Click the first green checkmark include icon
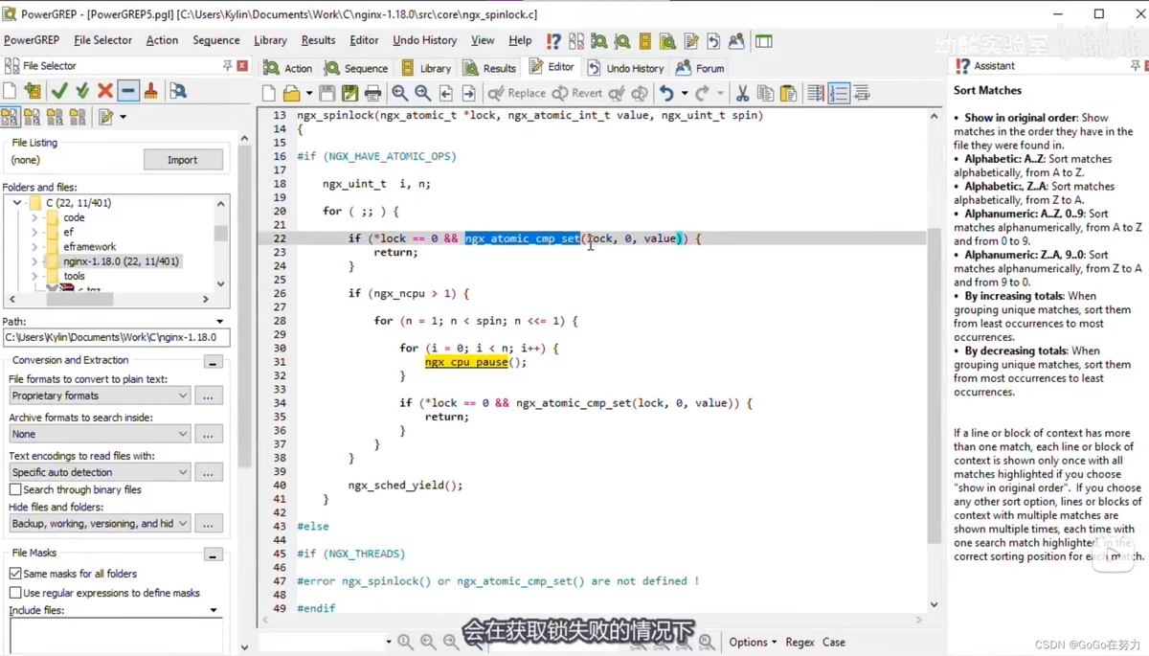Viewport: 1149px width, 656px height. click(x=59, y=91)
